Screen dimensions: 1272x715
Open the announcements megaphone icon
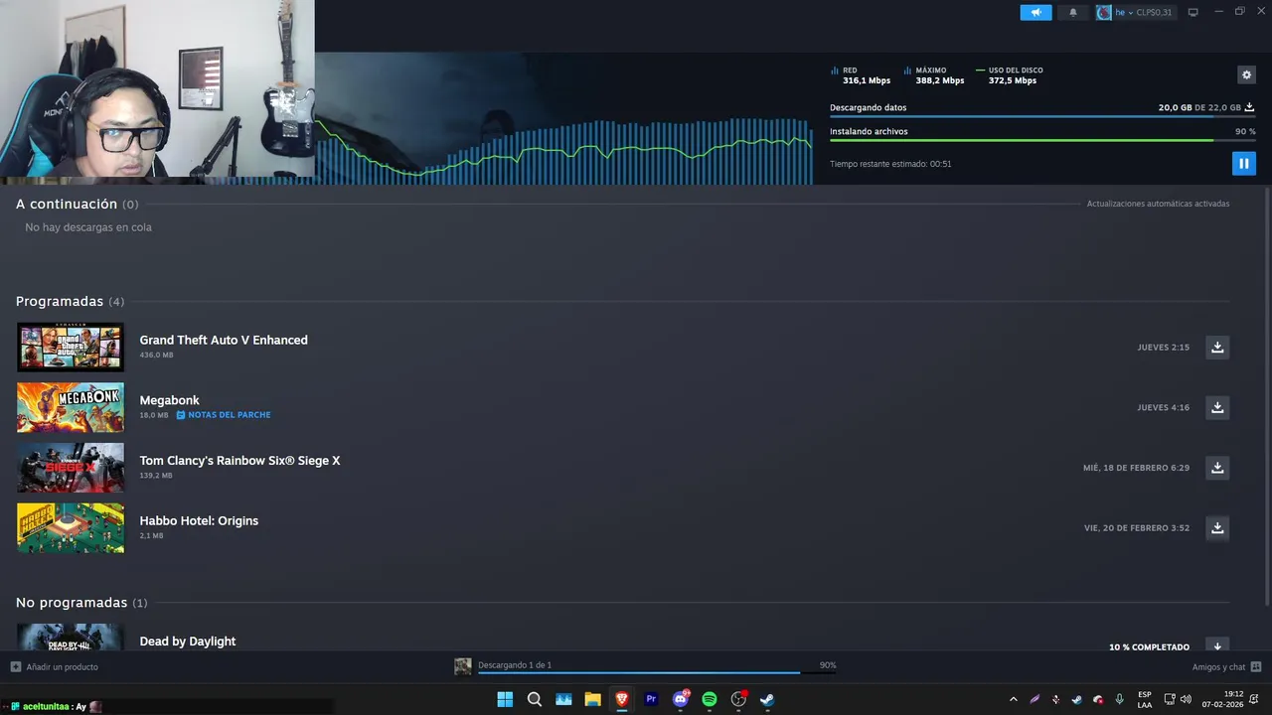[x=1035, y=12]
